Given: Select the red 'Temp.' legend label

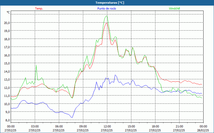Looking at the screenshot, I should click(x=39, y=9).
